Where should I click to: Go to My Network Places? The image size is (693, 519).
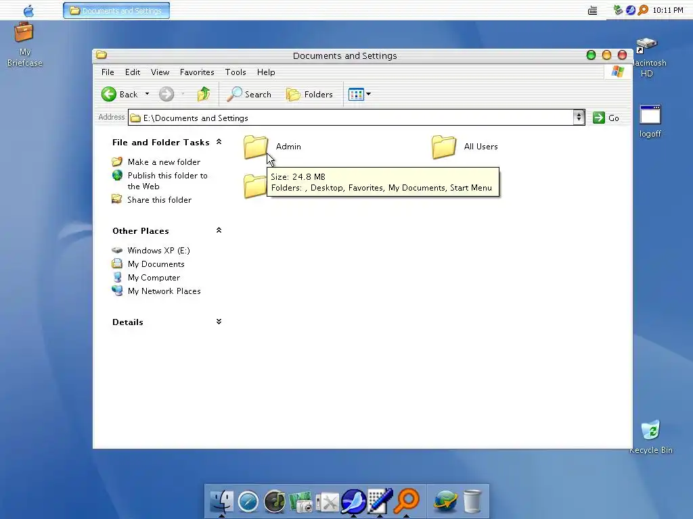pyautogui.click(x=164, y=291)
